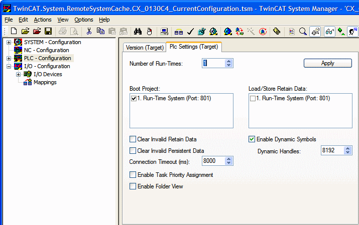
Task: Click the Activate Configuration icon
Action: (202, 31)
